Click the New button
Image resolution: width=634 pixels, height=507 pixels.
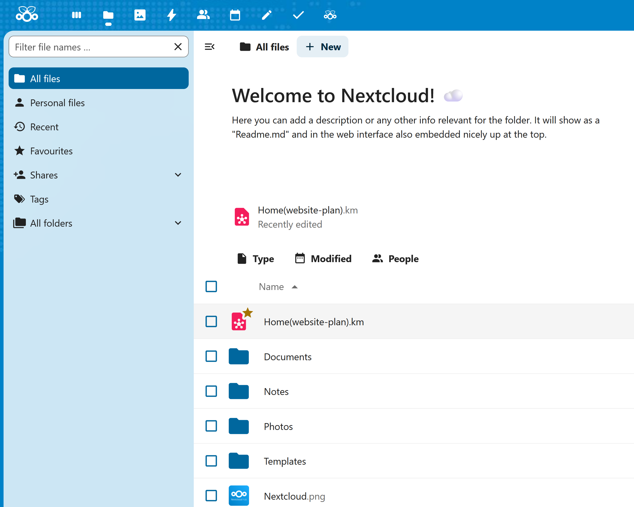point(323,47)
